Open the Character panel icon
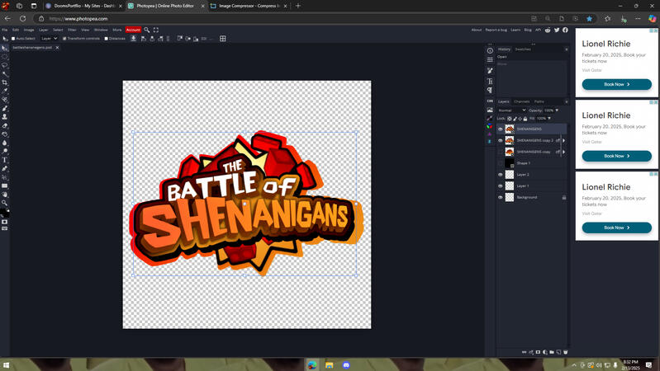Viewport: 660px width, 371px height. (x=490, y=81)
